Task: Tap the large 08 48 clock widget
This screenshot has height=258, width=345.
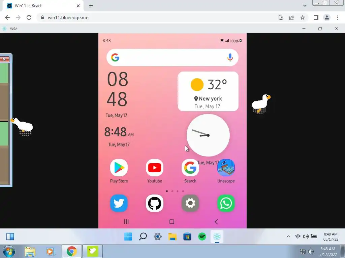Action: coord(117,94)
